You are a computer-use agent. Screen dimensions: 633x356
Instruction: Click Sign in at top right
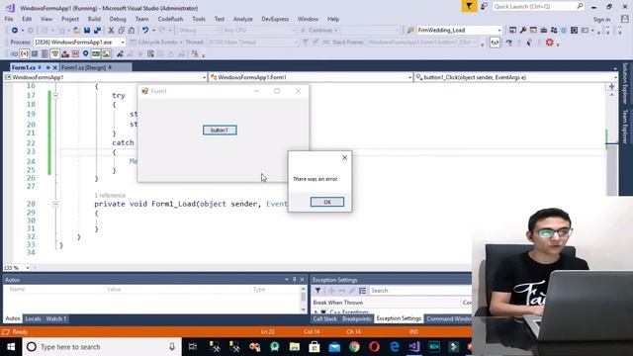tap(601, 20)
